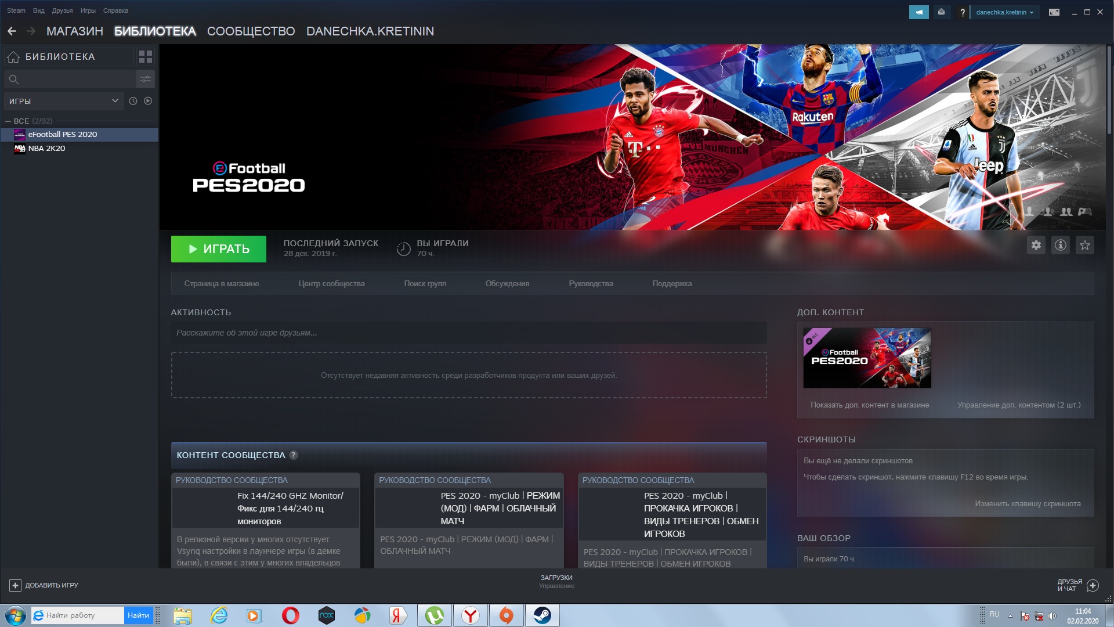Sort by recent activity clock icon
The width and height of the screenshot is (1114, 627).
[x=133, y=101]
